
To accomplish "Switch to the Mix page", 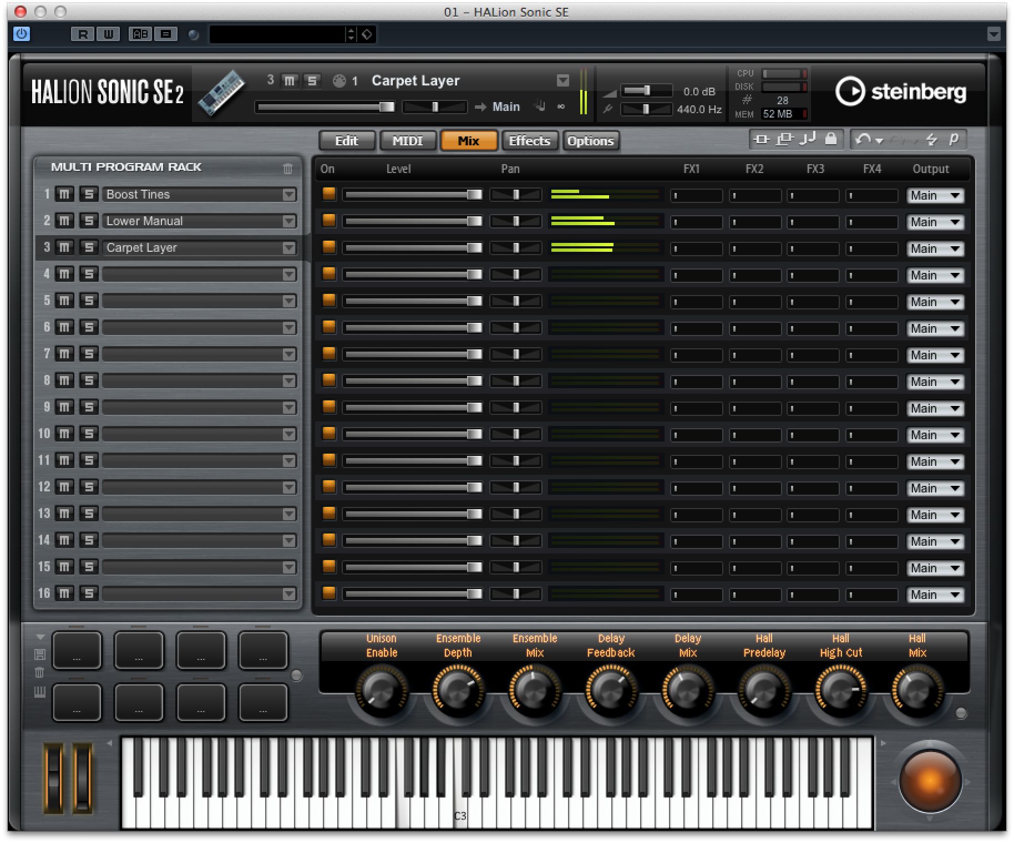I will (469, 141).
